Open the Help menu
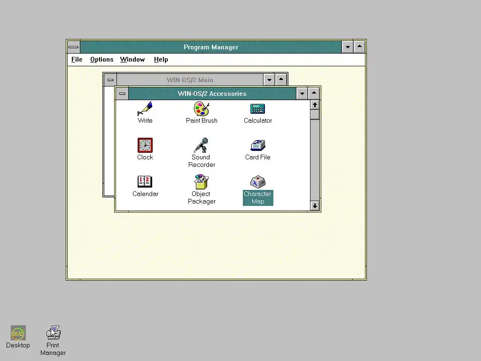Screen dimensions: 481x361 coord(161,60)
